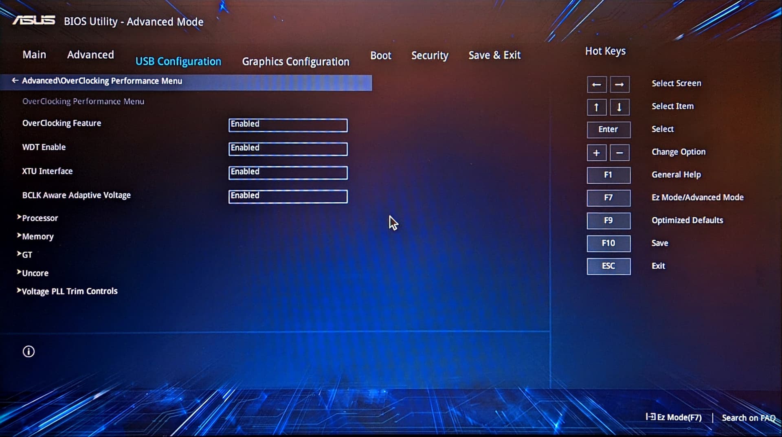The width and height of the screenshot is (782, 437).
Task: Click the minus change option icon
Action: (619, 153)
